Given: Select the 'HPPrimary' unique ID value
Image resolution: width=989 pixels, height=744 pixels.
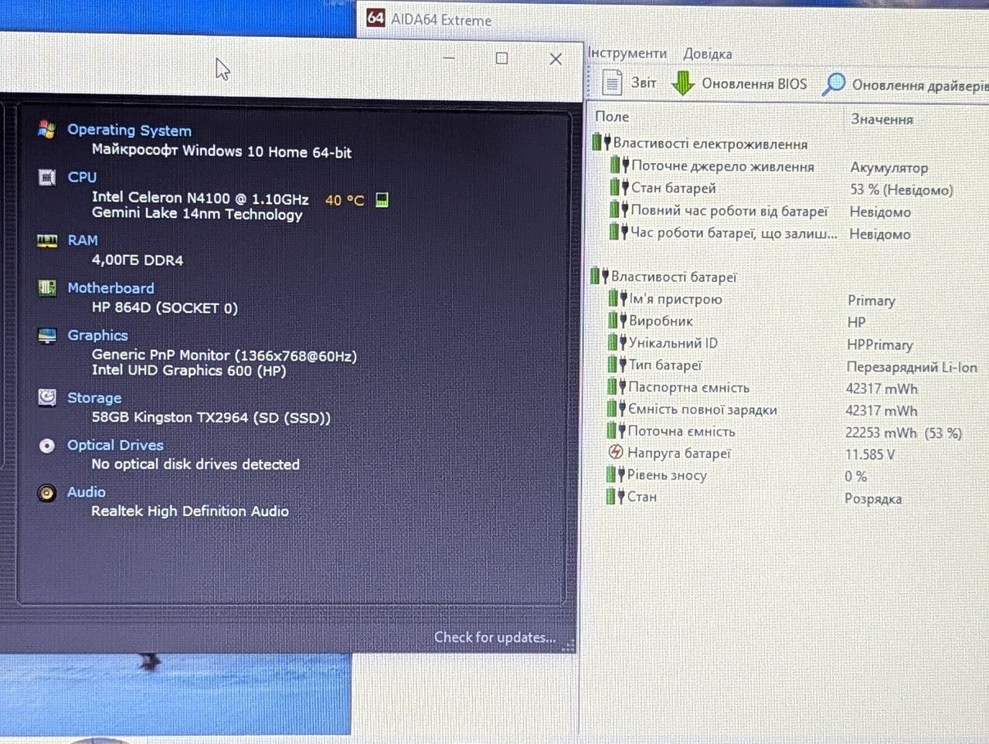Looking at the screenshot, I should pos(880,345).
